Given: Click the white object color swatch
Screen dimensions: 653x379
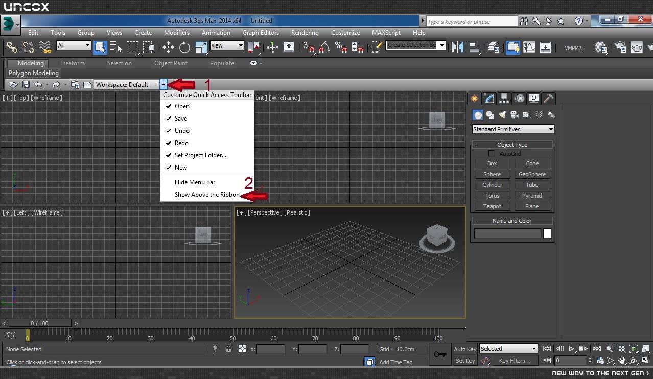Looking at the screenshot, I should tap(547, 233).
